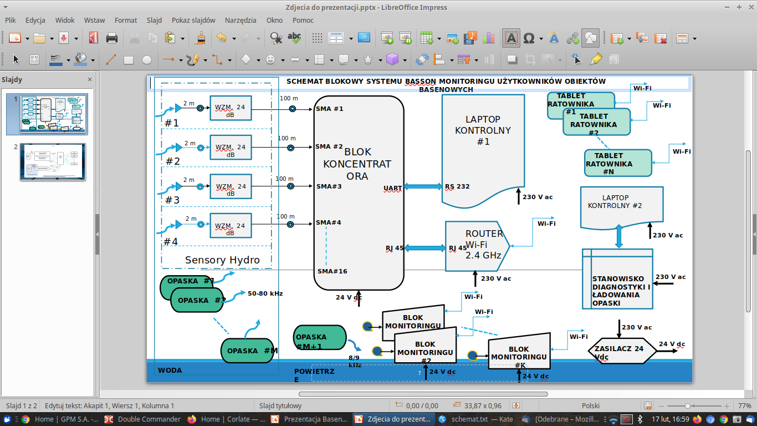Screen dimensions: 757x426
Task: Click the Print icon in toolbar
Action: click(111, 38)
